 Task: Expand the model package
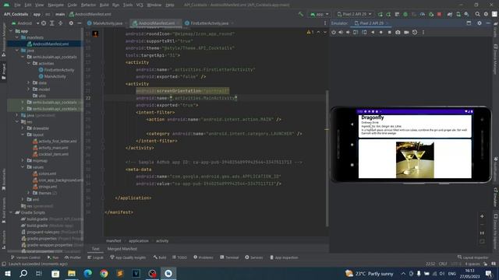(29, 89)
